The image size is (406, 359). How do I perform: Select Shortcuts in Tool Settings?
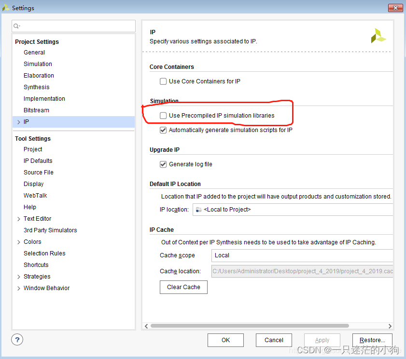coord(36,265)
